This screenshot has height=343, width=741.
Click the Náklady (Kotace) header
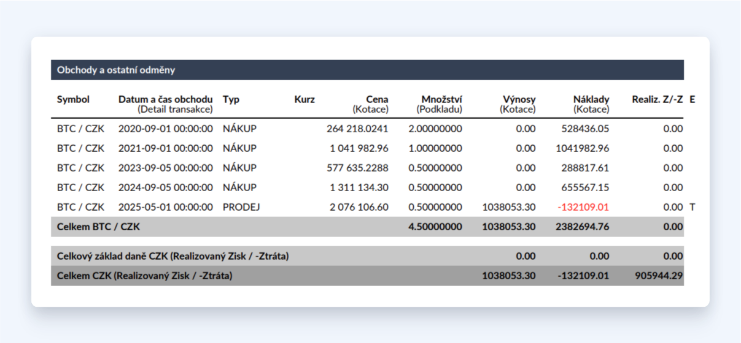(x=591, y=104)
